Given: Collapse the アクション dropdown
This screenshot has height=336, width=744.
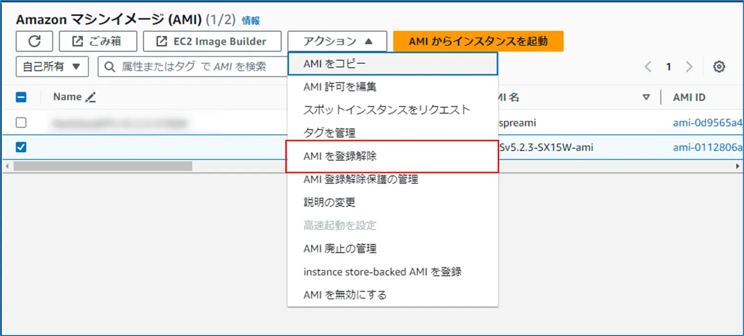Looking at the screenshot, I should click(x=337, y=41).
